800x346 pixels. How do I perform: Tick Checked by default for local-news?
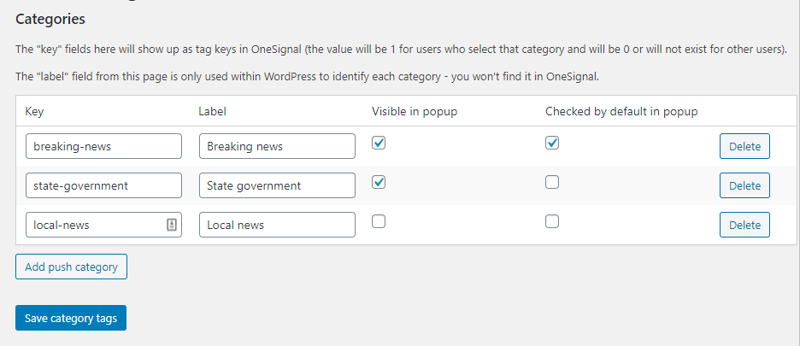tap(552, 221)
